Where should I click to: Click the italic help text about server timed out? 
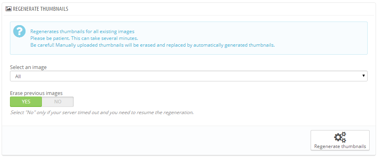pyautogui.click(x=102, y=113)
